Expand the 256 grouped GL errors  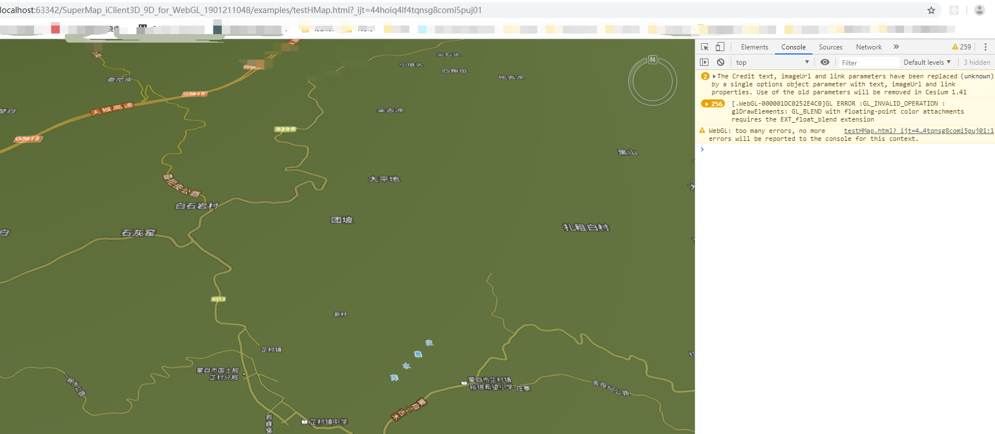[713, 104]
